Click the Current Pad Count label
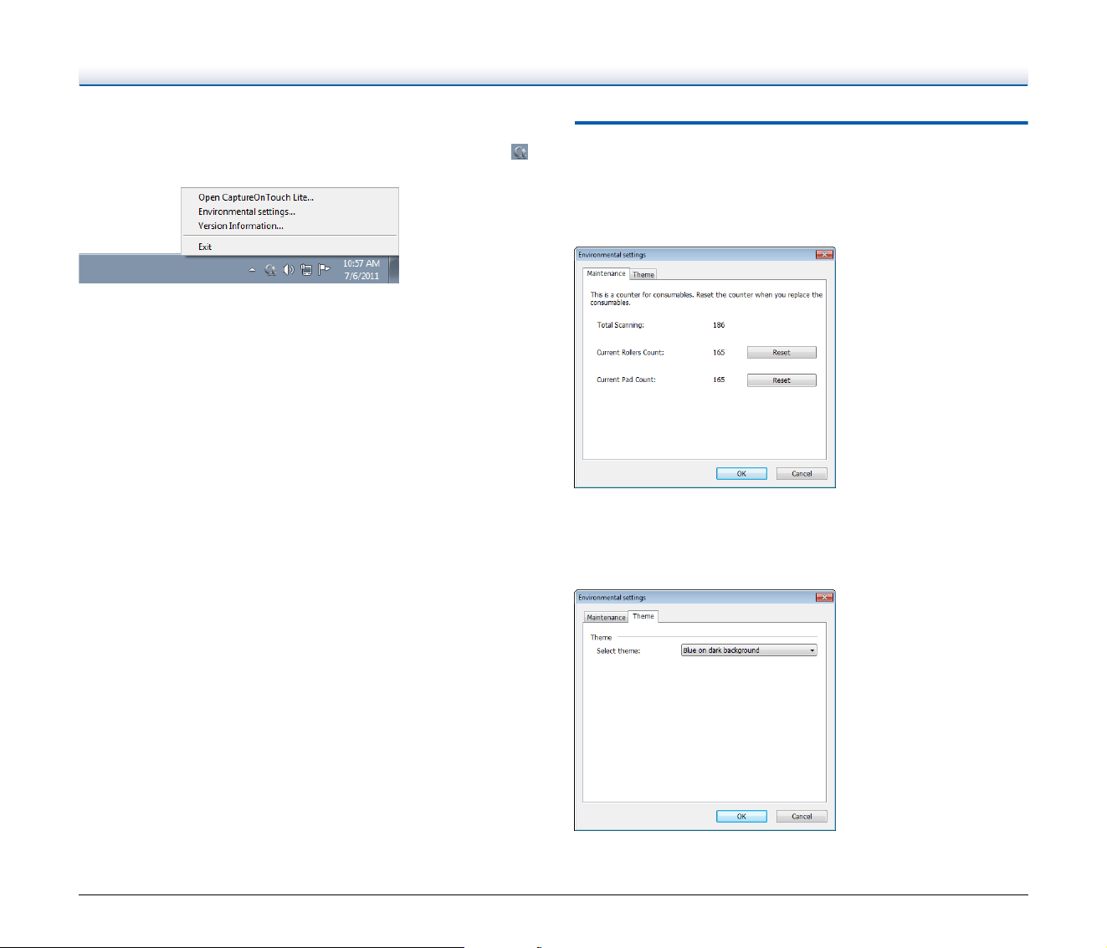Screen dimensions: 1107x948 click(x=626, y=380)
